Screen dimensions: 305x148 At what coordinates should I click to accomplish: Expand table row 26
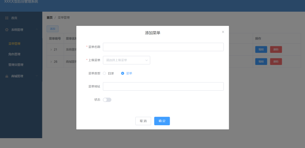pyautogui.click(x=51, y=61)
